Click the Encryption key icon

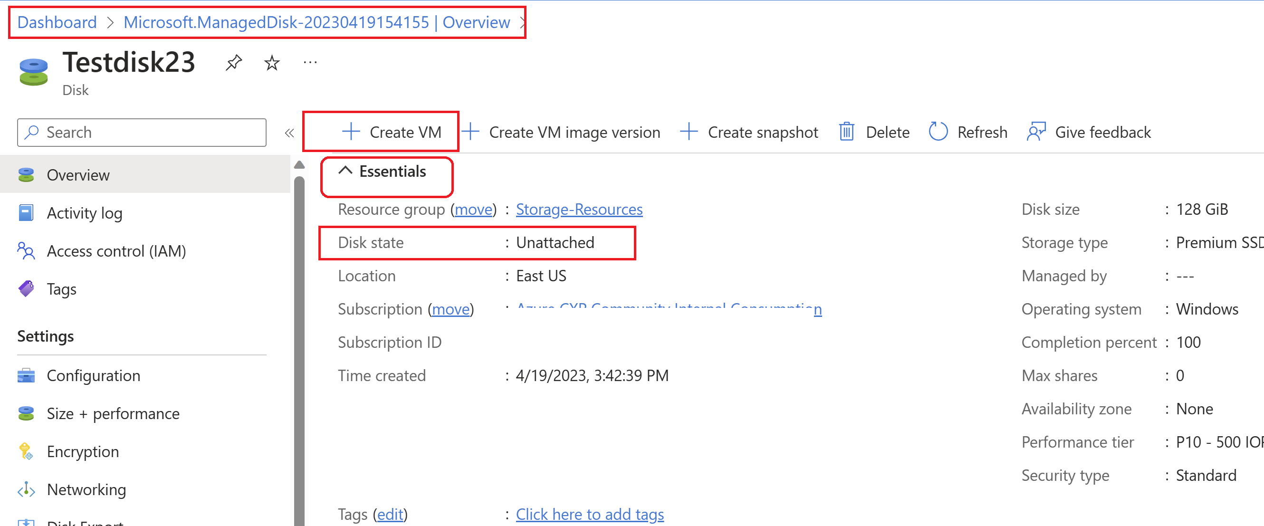pyautogui.click(x=26, y=451)
